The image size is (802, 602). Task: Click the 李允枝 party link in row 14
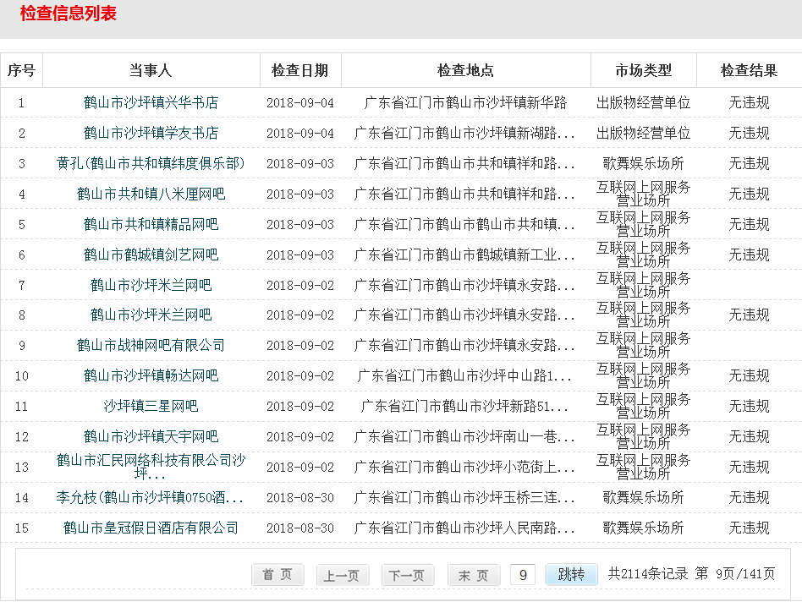point(151,497)
